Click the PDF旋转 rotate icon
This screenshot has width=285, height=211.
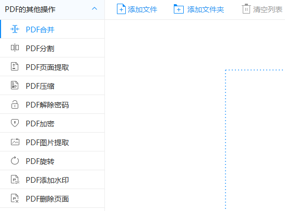pyautogui.click(x=15, y=161)
